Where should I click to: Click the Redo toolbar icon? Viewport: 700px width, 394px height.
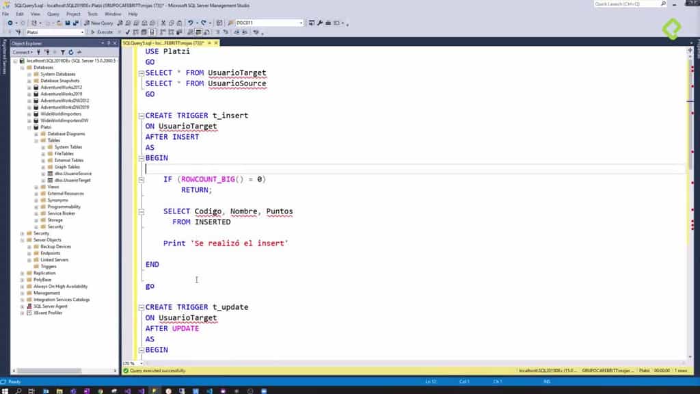(x=204, y=23)
